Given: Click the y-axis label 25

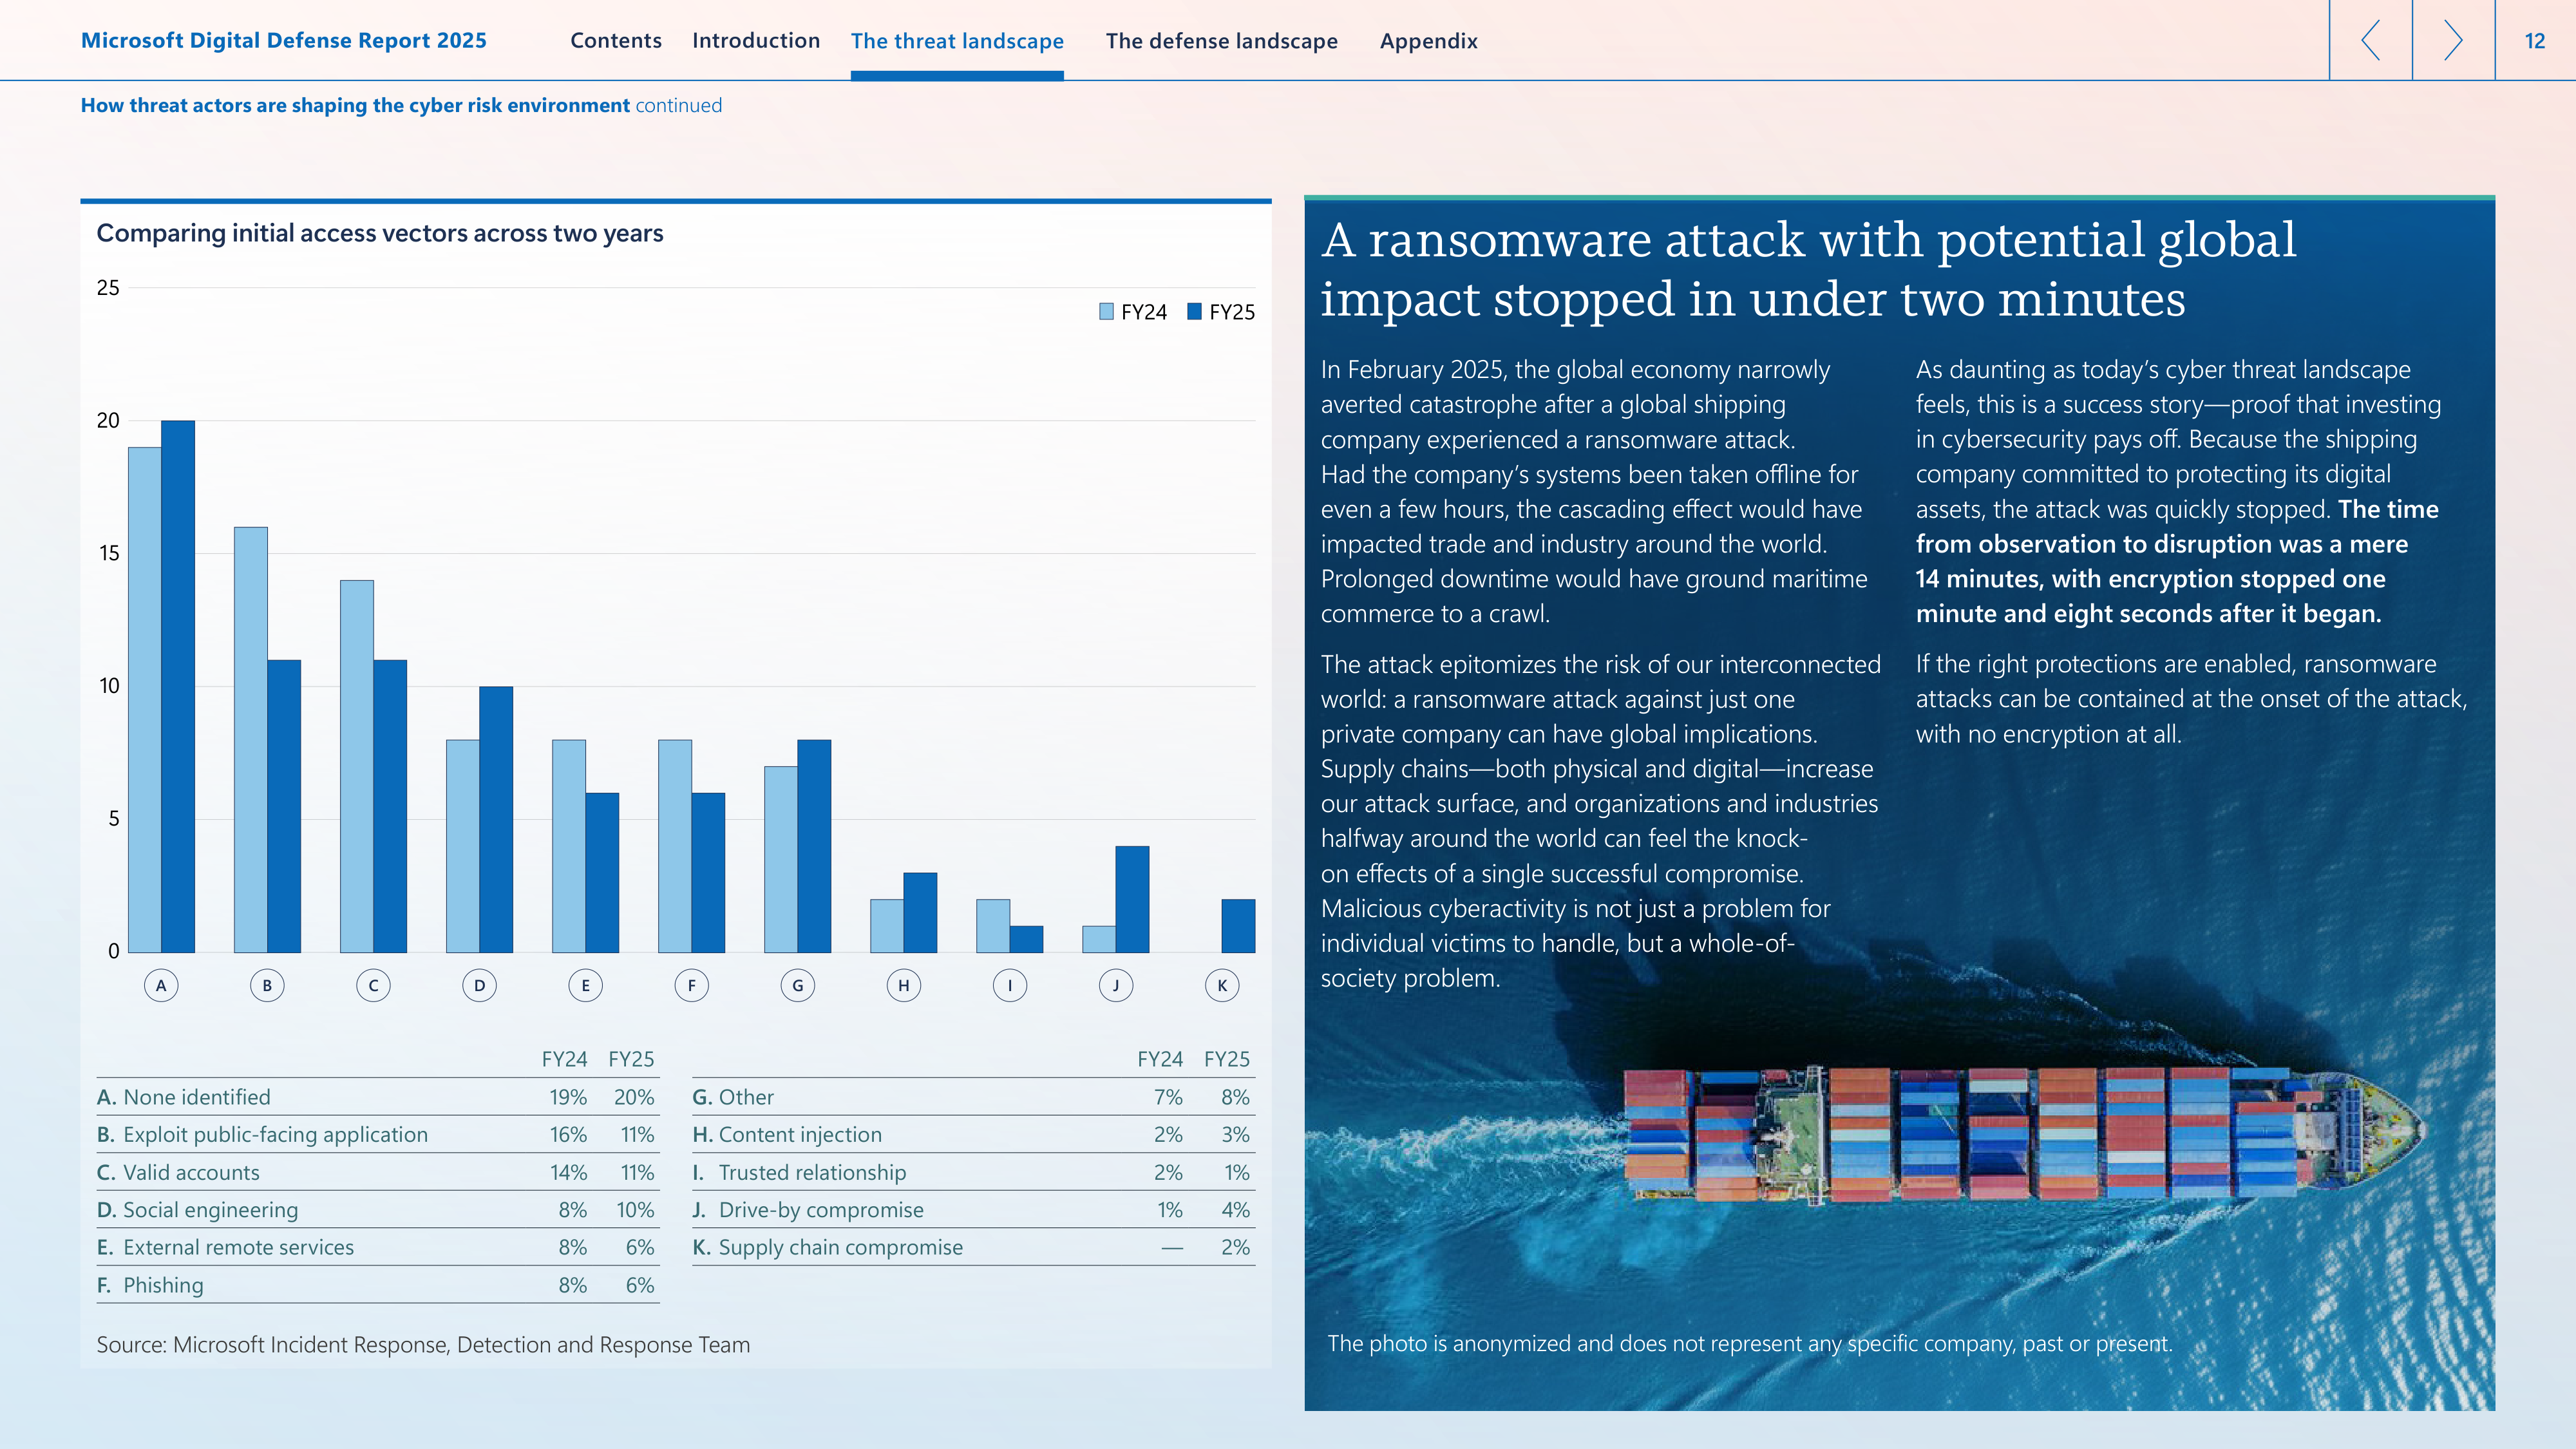Looking at the screenshot, I should [x=108, y=288].
